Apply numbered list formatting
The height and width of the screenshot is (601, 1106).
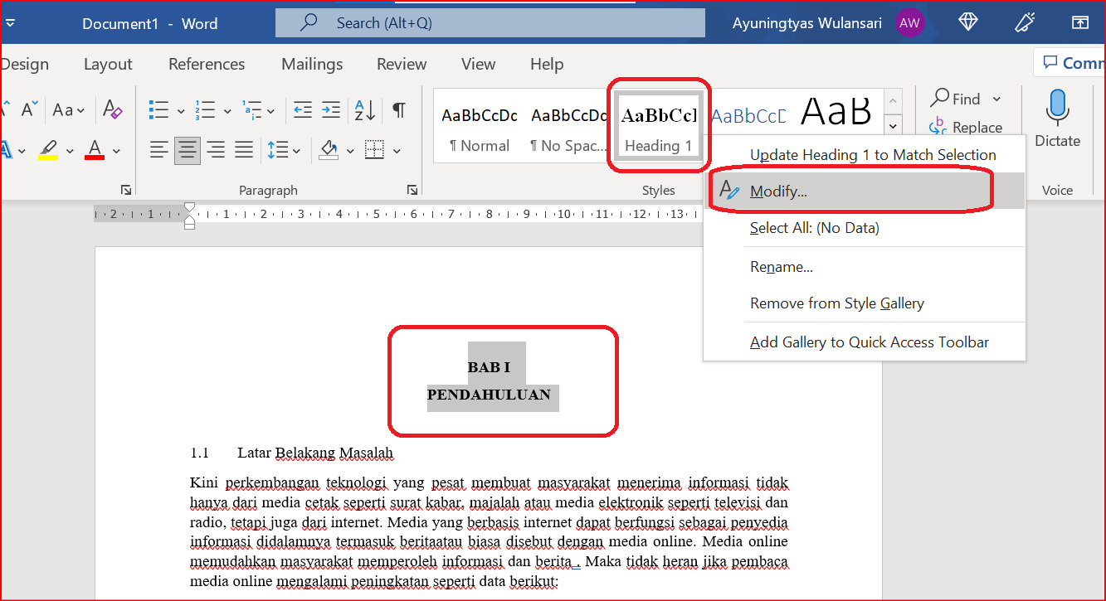coord(204,109)
